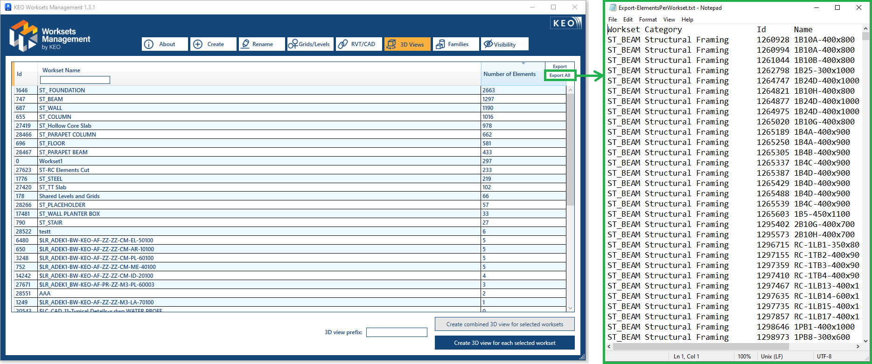The height and width of the screenshot is (364, 872).
Task: Select the 3D Views tab
Action: 407,44
